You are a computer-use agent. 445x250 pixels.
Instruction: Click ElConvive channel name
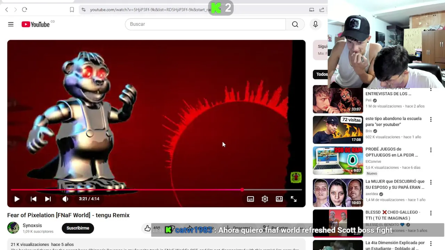pyautogui.click(x=373, y=161)
